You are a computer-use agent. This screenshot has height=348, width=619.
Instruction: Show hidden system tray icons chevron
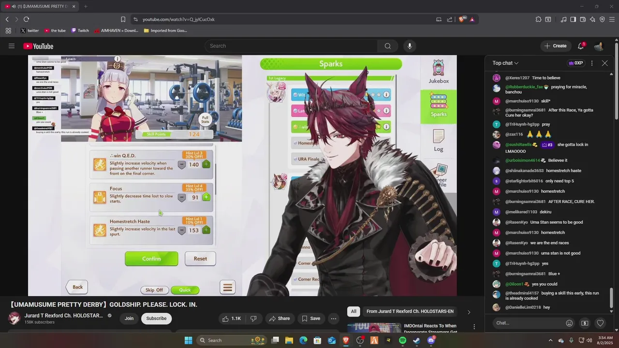click(550, 340)
